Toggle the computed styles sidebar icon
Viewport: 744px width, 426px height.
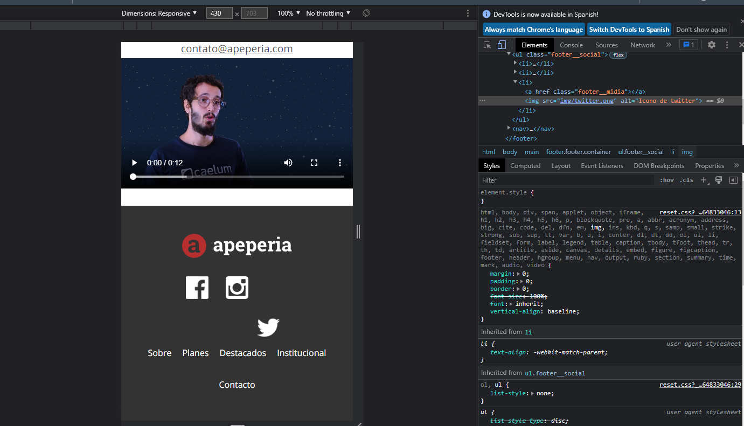tap(733, 180)
